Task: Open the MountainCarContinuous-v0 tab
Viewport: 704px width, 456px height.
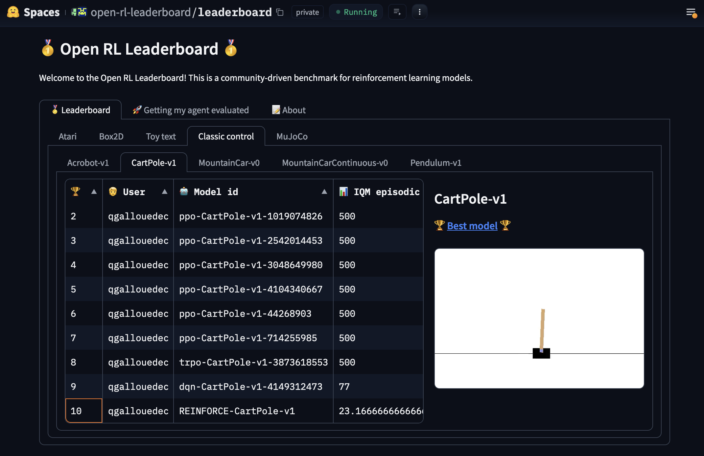Action: click(335, 163)
